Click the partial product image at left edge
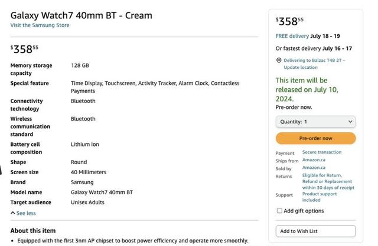Image resolution: width=378 pixels, height=246 pixels. pyautogui.click(x=2, y=171)
